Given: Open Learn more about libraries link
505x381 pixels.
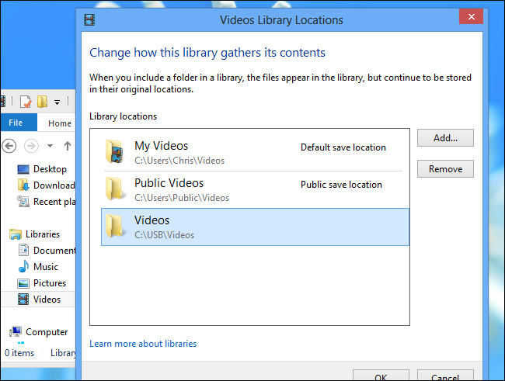Looking at the screenshot, I should click(x=143, y=344).
